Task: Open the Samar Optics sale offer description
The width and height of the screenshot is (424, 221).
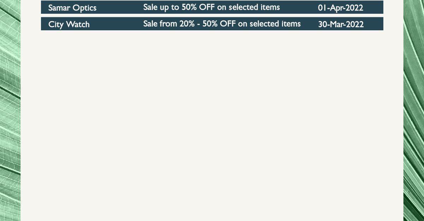Action: [211, 7]
